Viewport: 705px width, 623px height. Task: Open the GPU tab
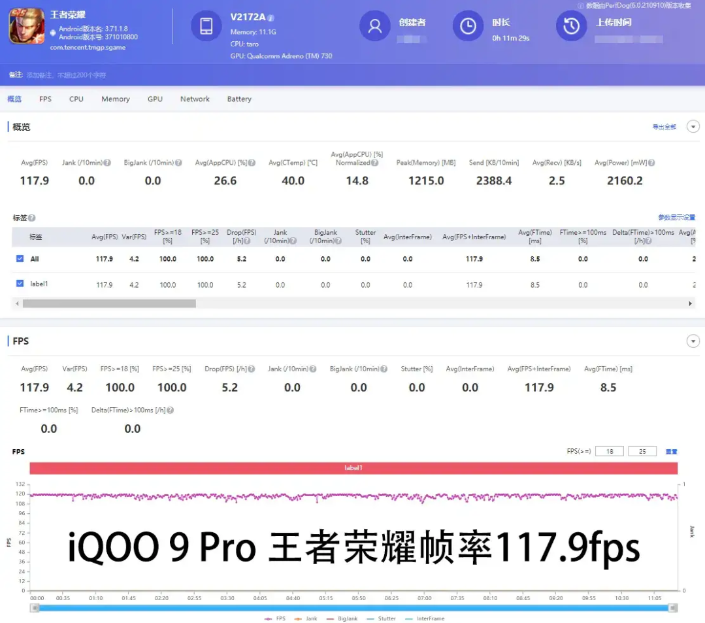(x=155, y=99)
